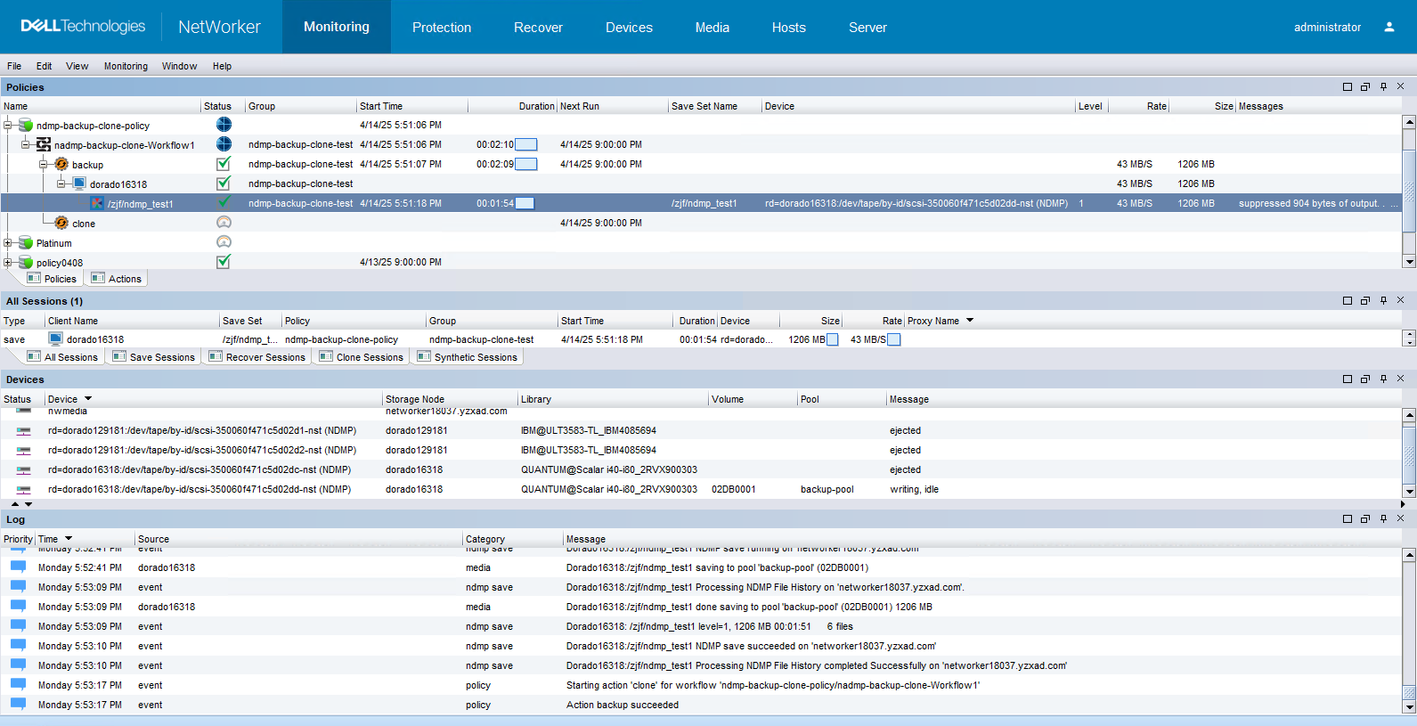The height and width of the screenshot is (726, 1417).
Task: Click the administrator account name
Action: coord(1327,27)
